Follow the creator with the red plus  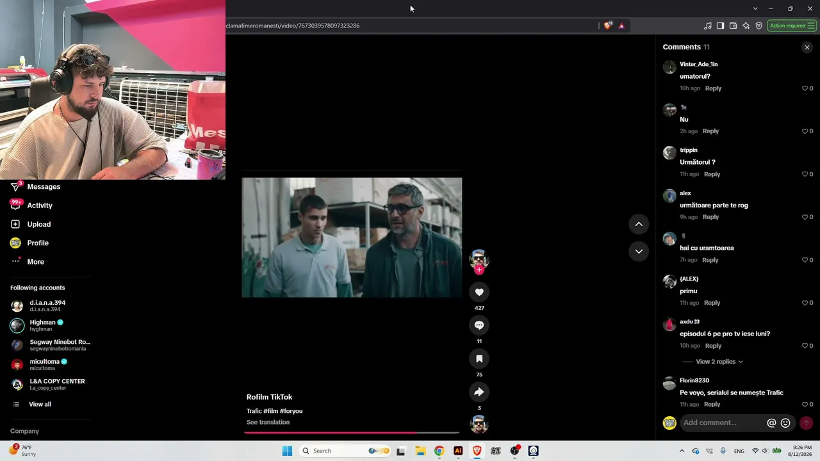[x=479, y=270]
